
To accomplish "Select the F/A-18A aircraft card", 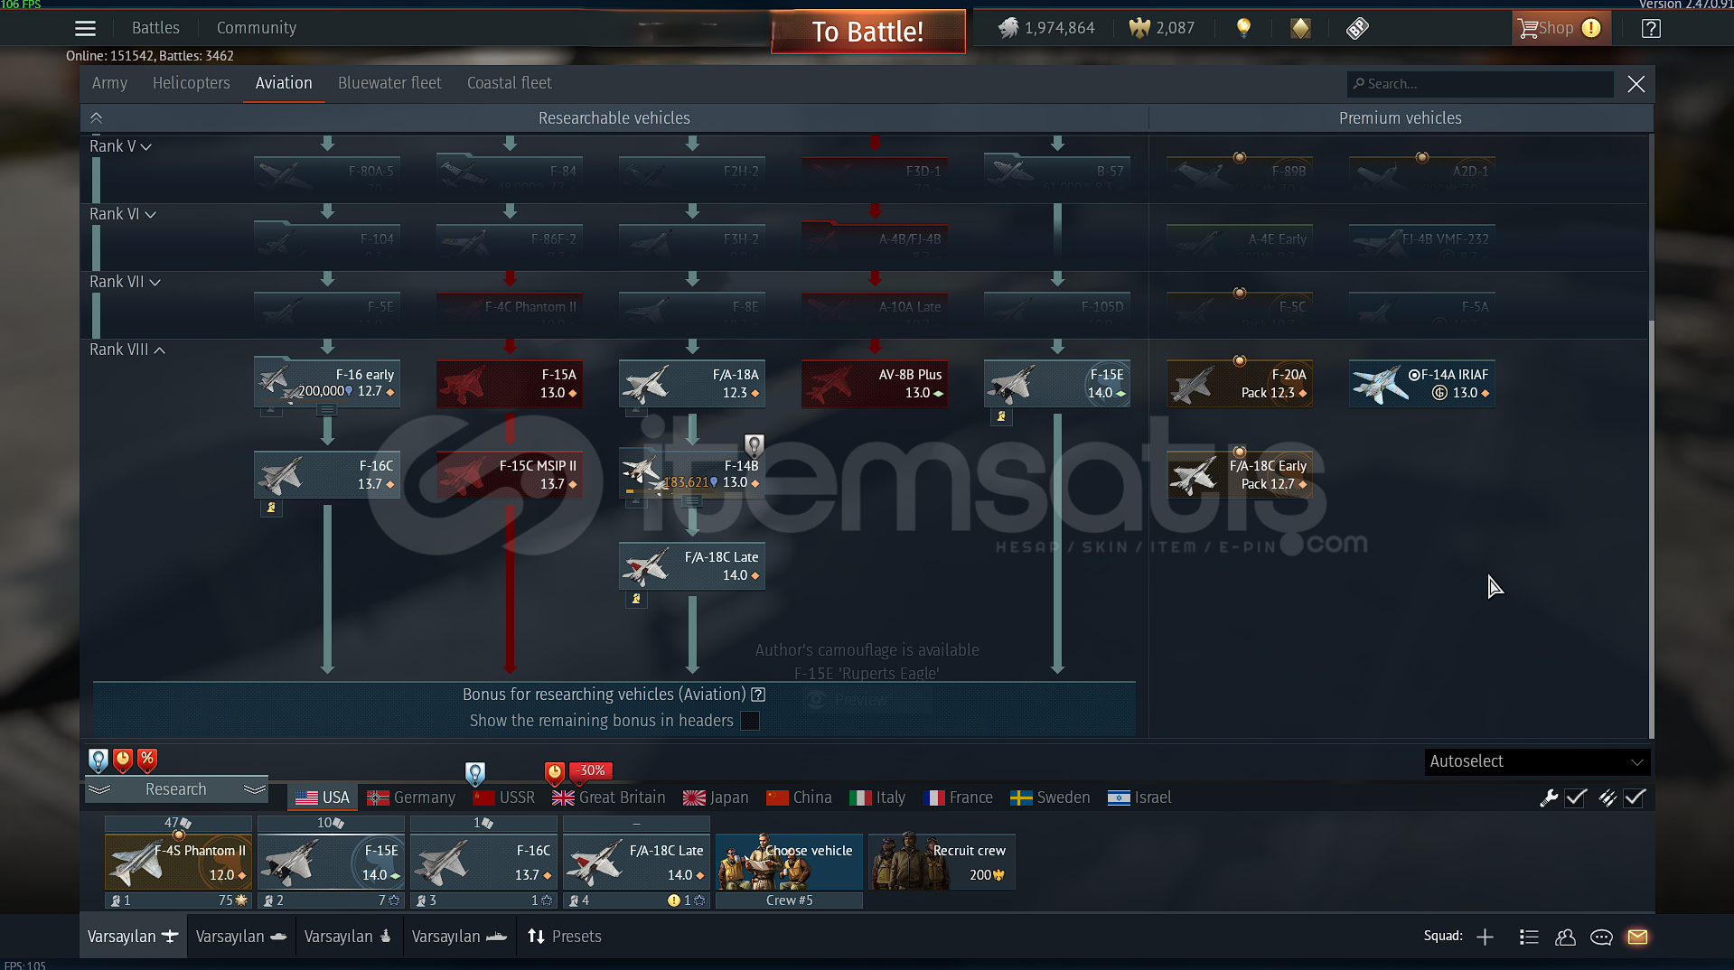I will [x=692, y=383].
